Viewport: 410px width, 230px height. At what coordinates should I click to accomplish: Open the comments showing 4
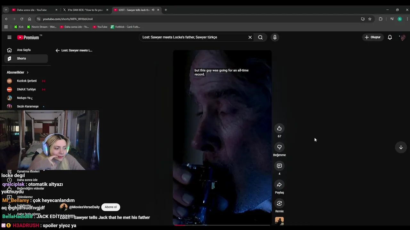coord(279,166)
